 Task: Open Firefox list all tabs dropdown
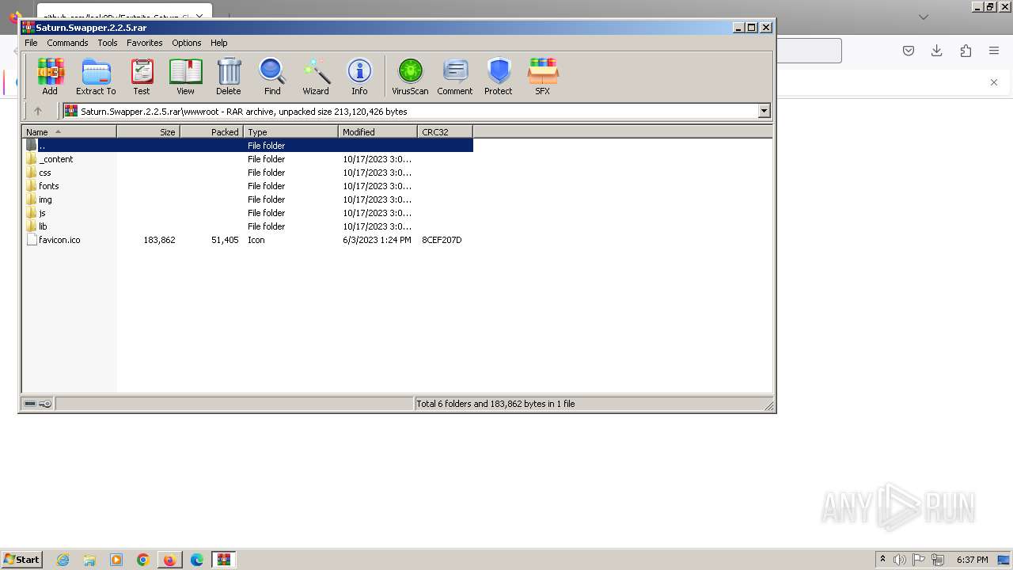[x=924, y=17]
